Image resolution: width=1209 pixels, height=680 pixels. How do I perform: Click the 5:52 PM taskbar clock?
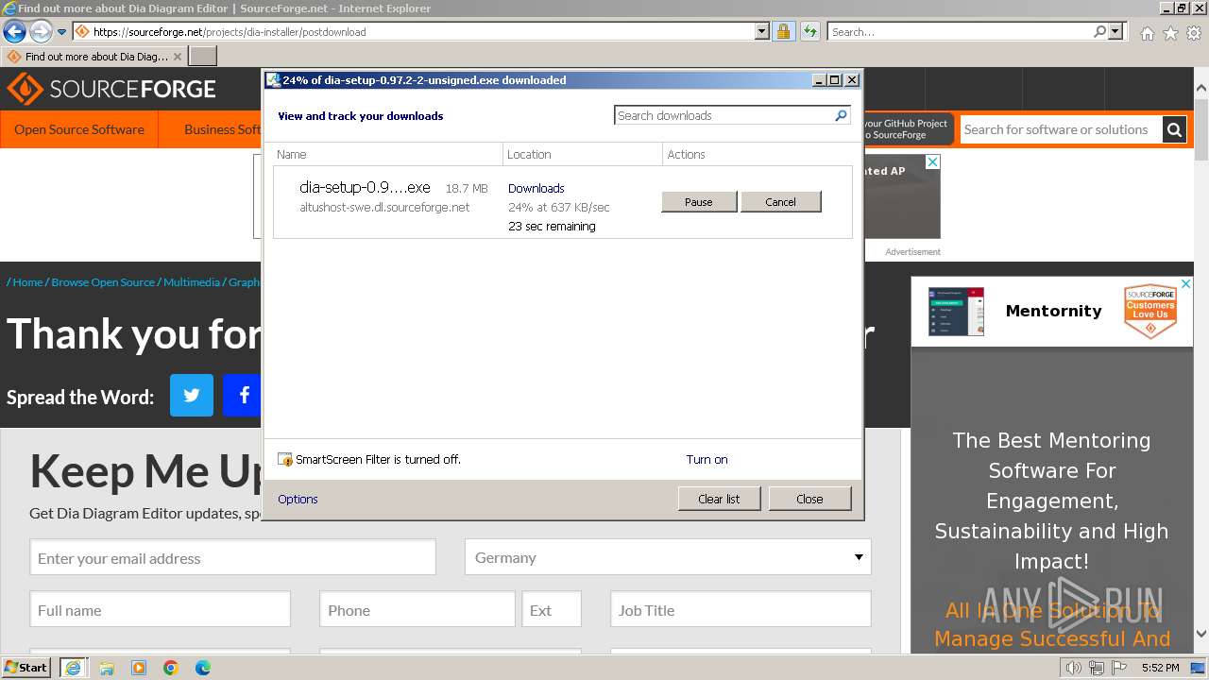coord(1161,668)
